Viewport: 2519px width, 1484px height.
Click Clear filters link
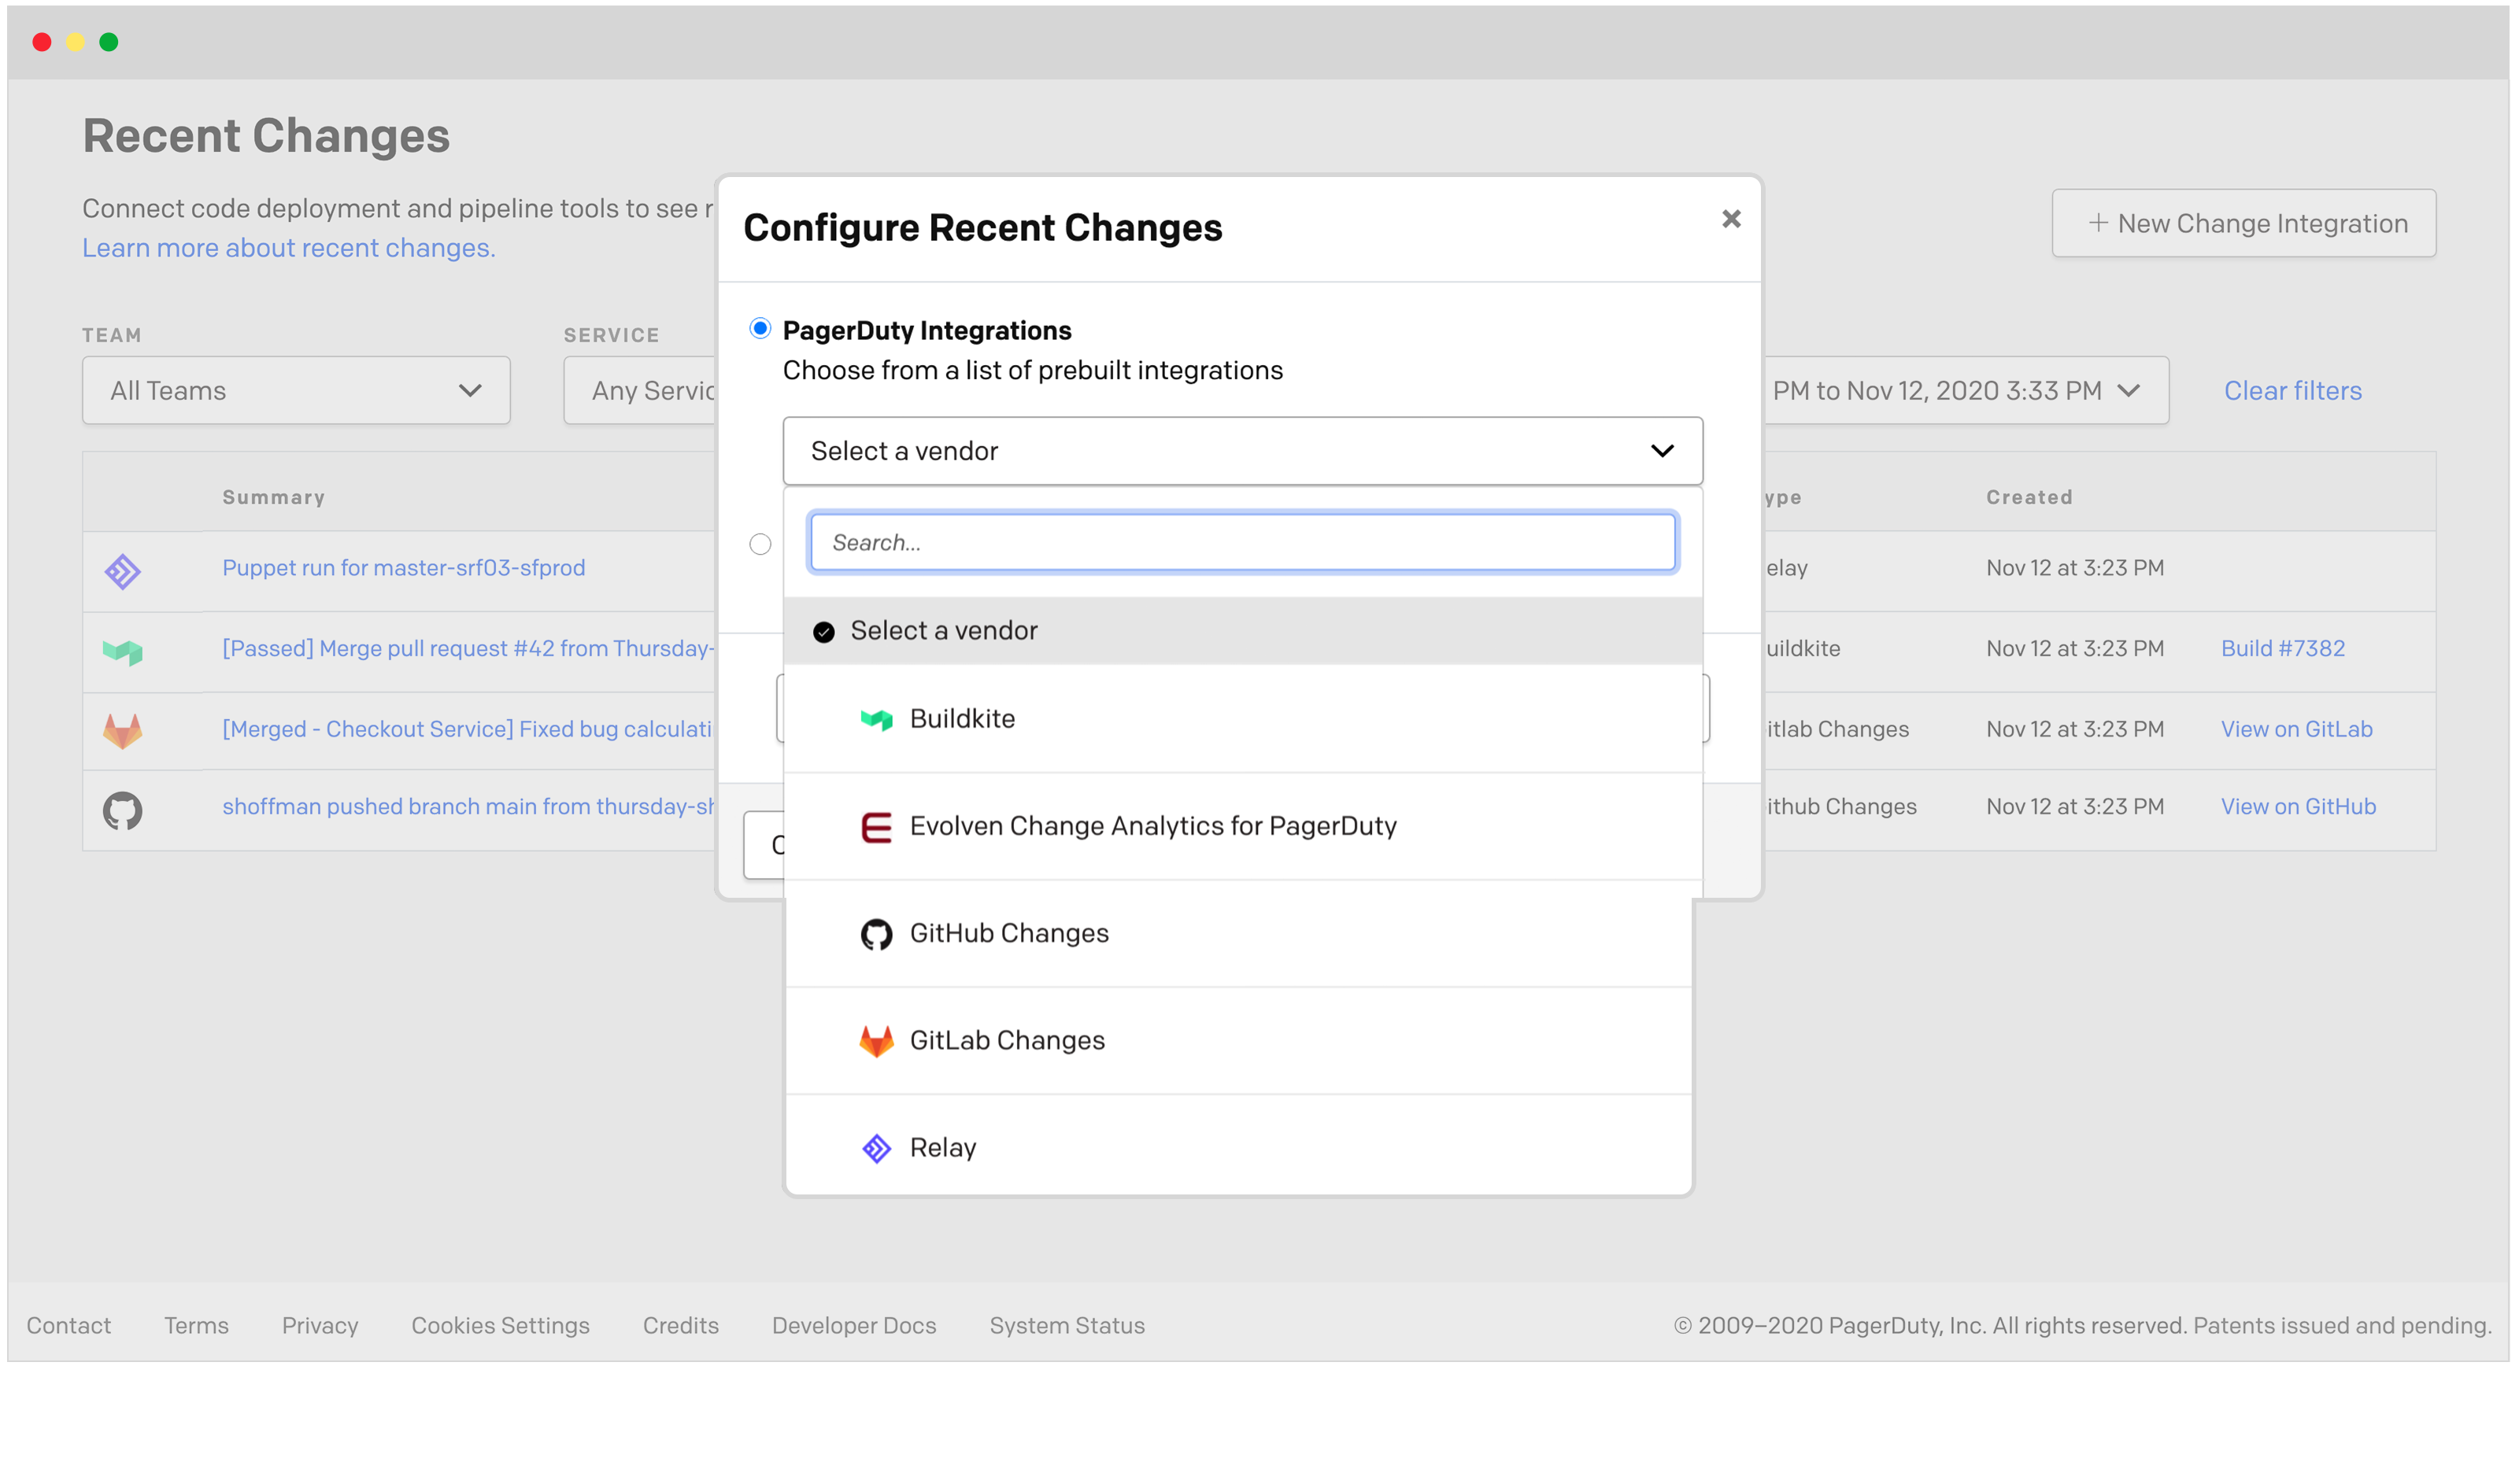[2292, 391]
